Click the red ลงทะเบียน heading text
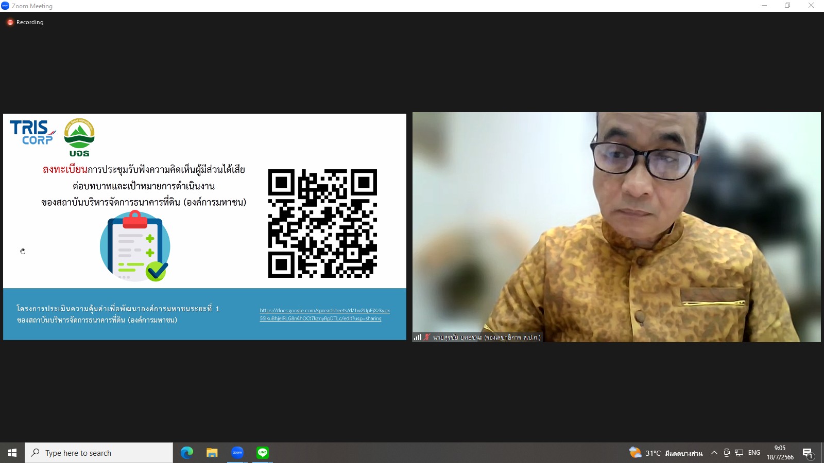 (65, 169)
